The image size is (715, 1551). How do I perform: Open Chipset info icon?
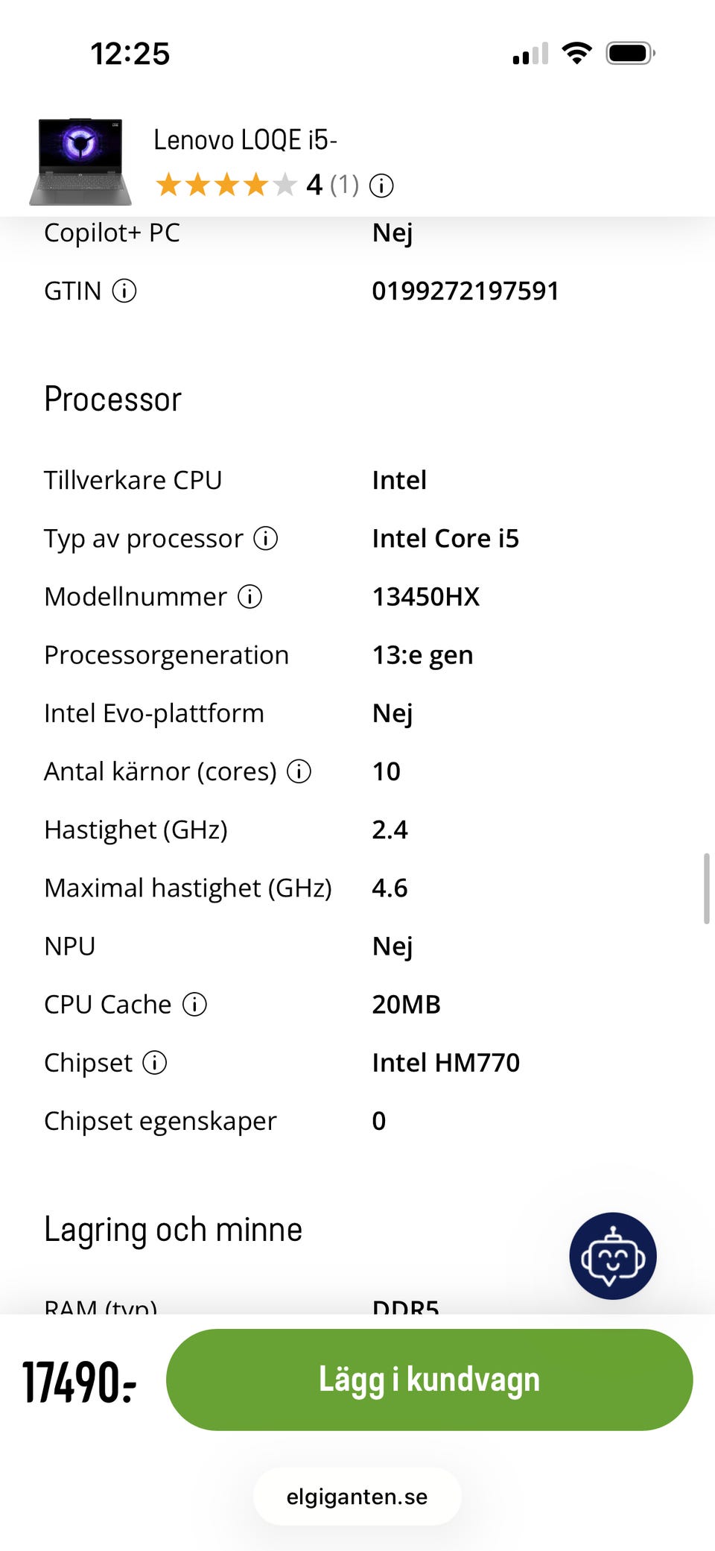click(x=155, y=1063)
